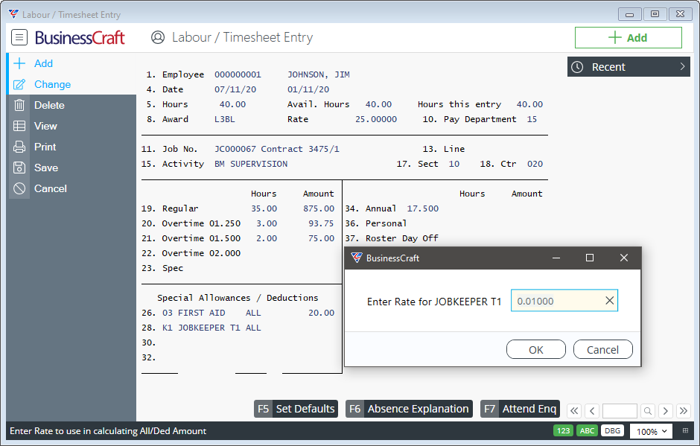Click F7 Attend Enq button
Image resolution: width=700 pixels, height=446 pixels.
point(520,409)
